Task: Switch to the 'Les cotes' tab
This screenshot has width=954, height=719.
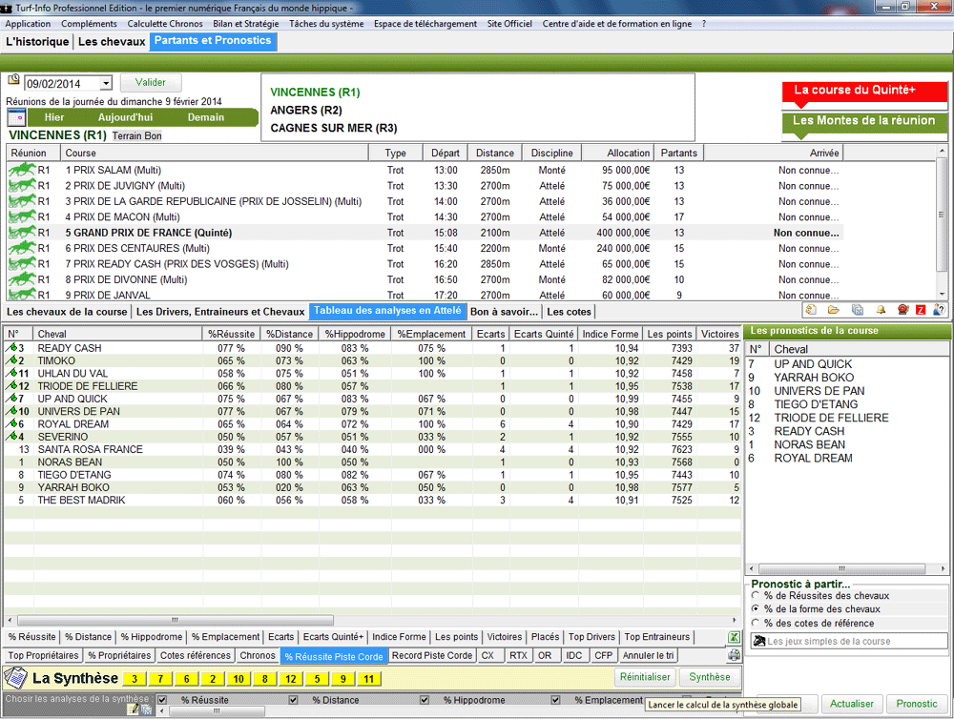Action: coord(569,312)
